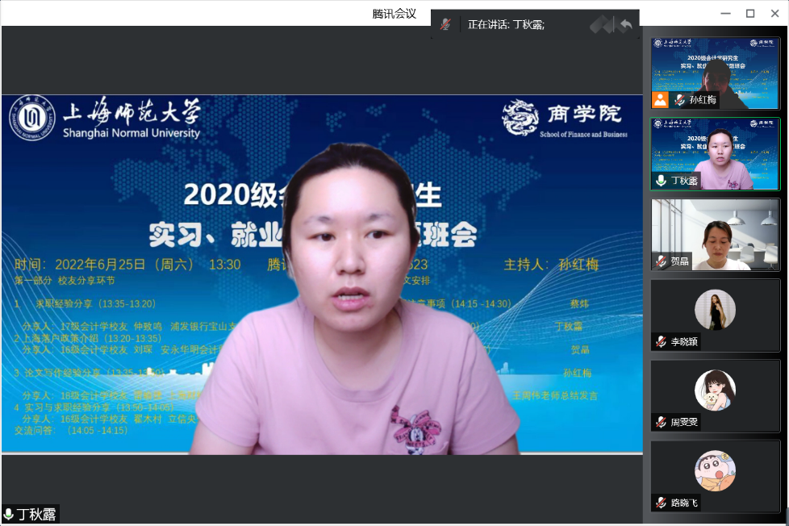
Task: Click the microphone icon beside the main video's 丁秋露 label
Action: (9, 515)
